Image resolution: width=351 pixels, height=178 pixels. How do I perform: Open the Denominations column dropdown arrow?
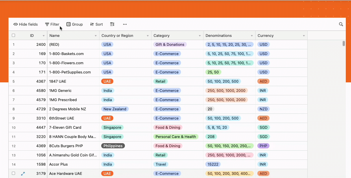(x=252, y=36)
